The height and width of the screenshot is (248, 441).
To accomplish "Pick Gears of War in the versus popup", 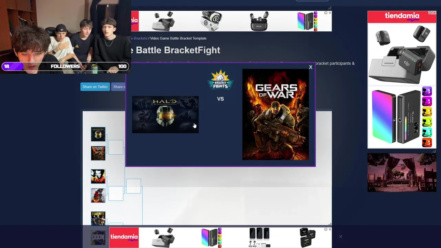I will pos(276,114).
